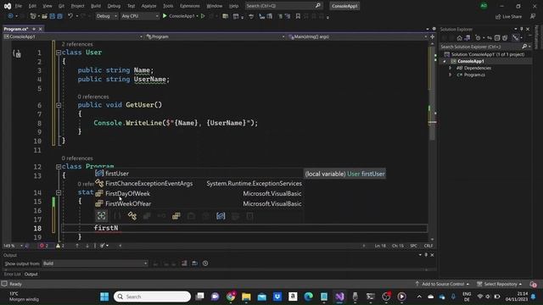Click Solution Explorer Home icon

click(459, 37)
